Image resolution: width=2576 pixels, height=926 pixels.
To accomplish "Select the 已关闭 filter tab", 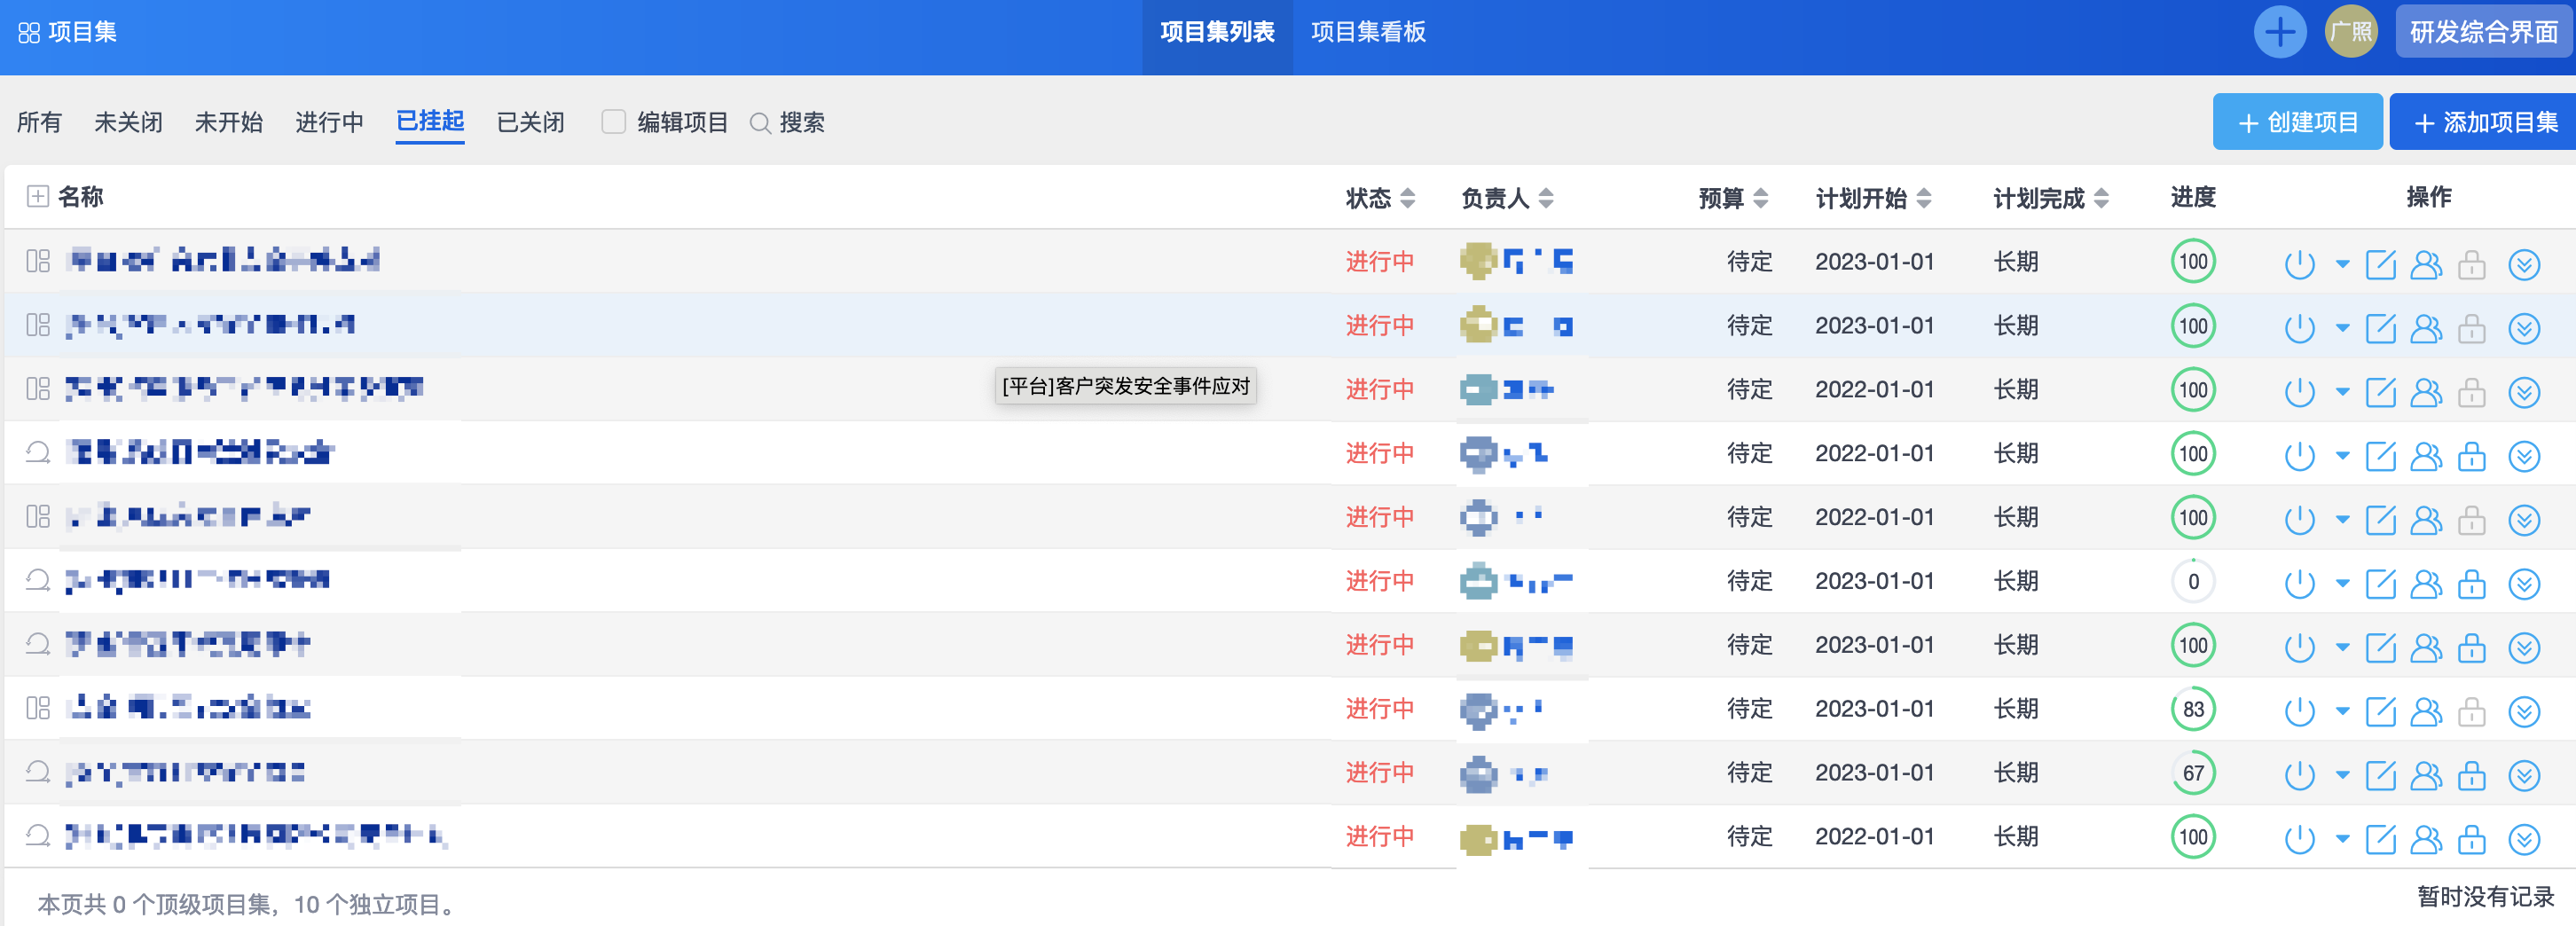I will pyautogui.click(x=530, y=122).
